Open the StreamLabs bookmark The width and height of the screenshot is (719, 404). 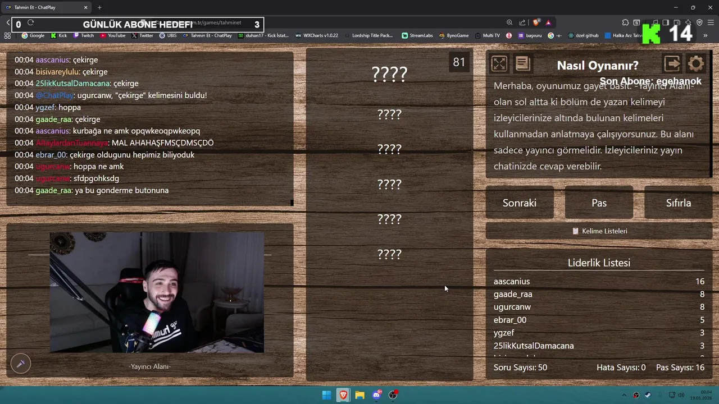(417, 35)
